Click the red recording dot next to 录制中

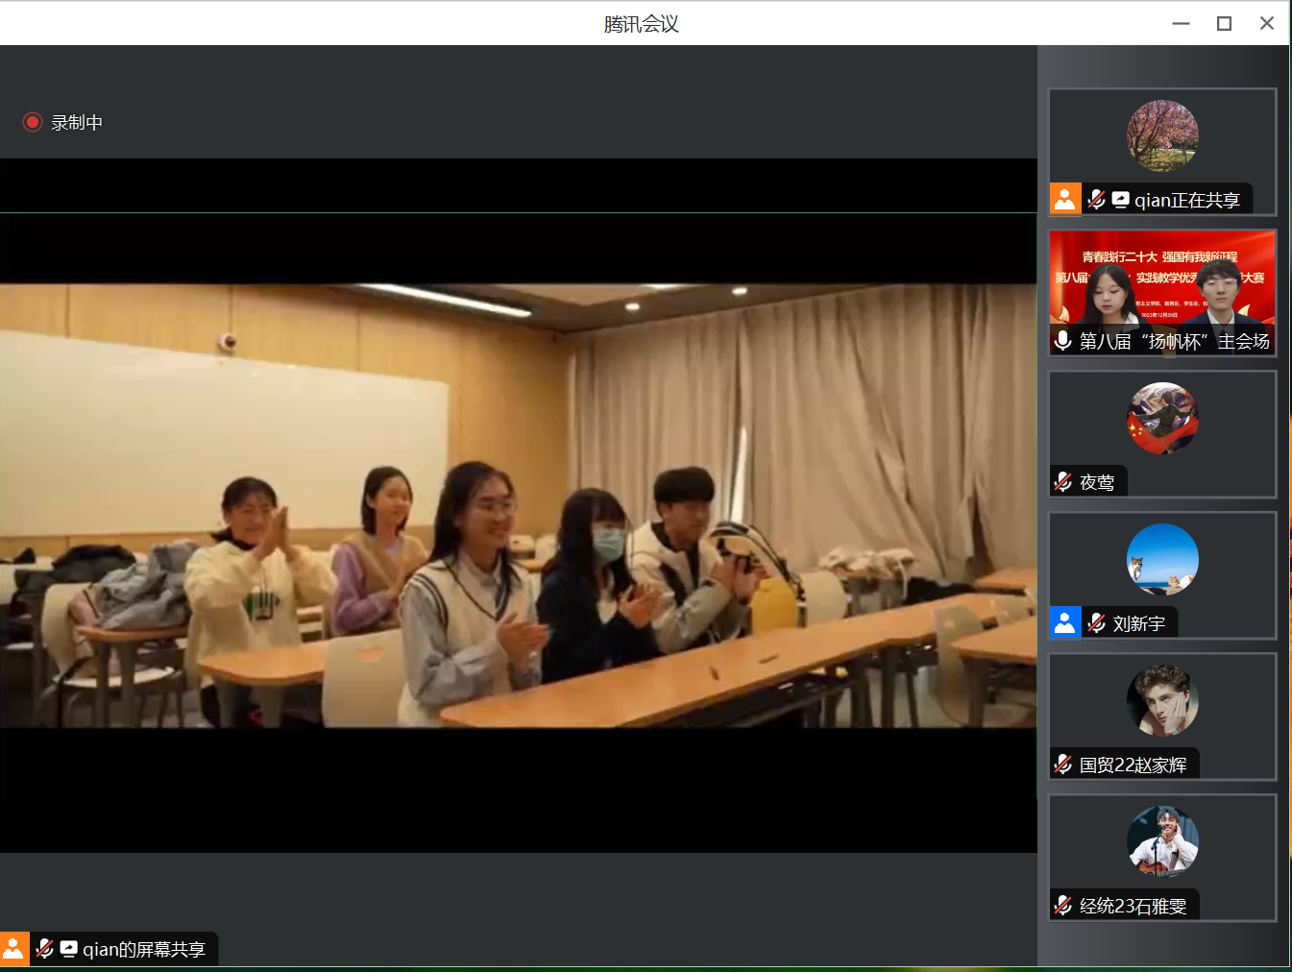(x=32, y=122)
